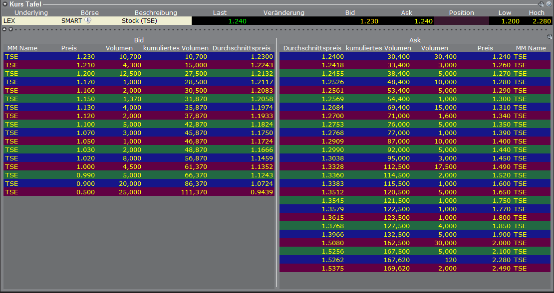This screenshot has height=293, width=554.
Task: Open the wrench configuration for the depth table
Action: click(550, 36)
